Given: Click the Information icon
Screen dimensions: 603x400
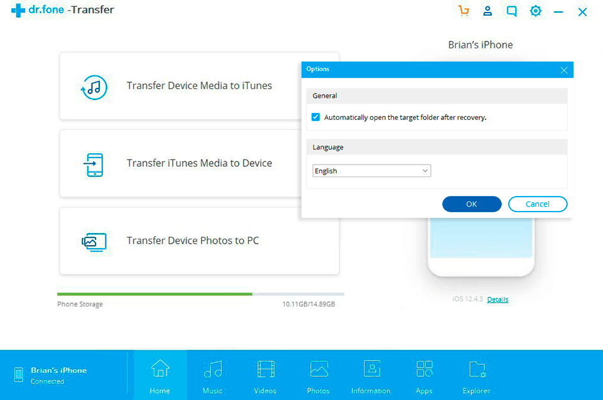Looking at the screenshot, I should 371,369.
